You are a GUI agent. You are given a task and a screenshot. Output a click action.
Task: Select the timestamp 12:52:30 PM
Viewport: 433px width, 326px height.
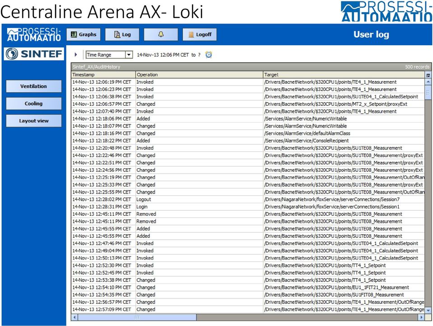(102, 265)
